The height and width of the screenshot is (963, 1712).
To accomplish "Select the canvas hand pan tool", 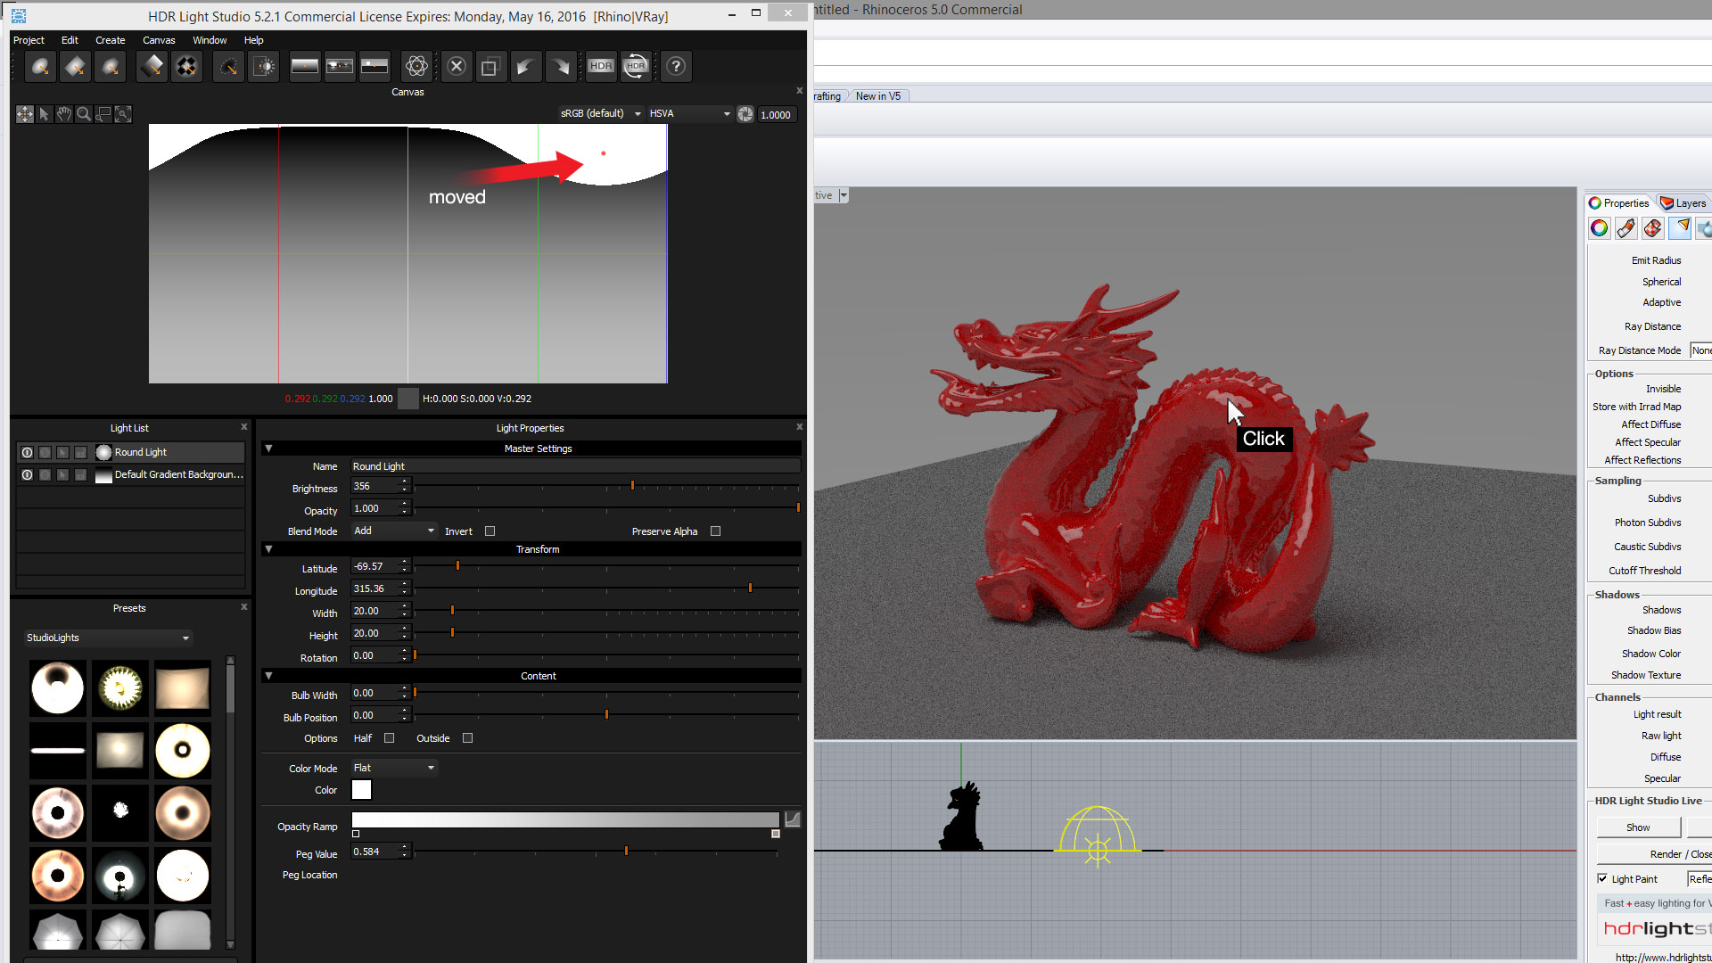I will 64,114.
